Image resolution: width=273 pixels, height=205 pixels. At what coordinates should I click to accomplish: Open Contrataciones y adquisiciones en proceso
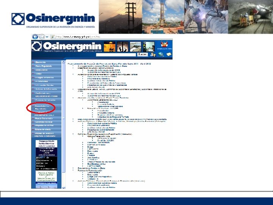pyautogui.click(x=47, y=95)
